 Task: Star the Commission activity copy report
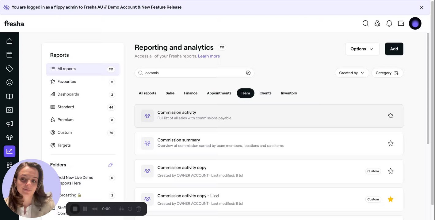click(391, 171)
